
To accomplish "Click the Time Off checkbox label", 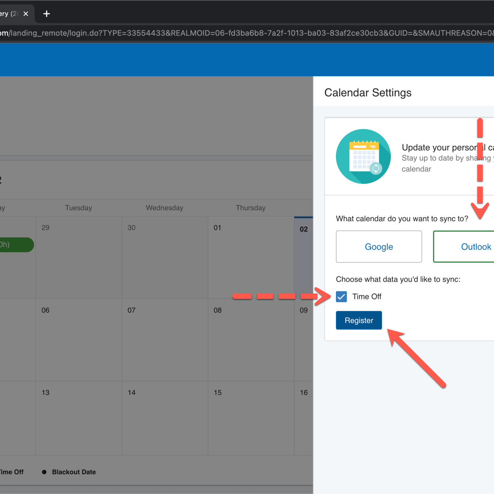I will point(367,297).
